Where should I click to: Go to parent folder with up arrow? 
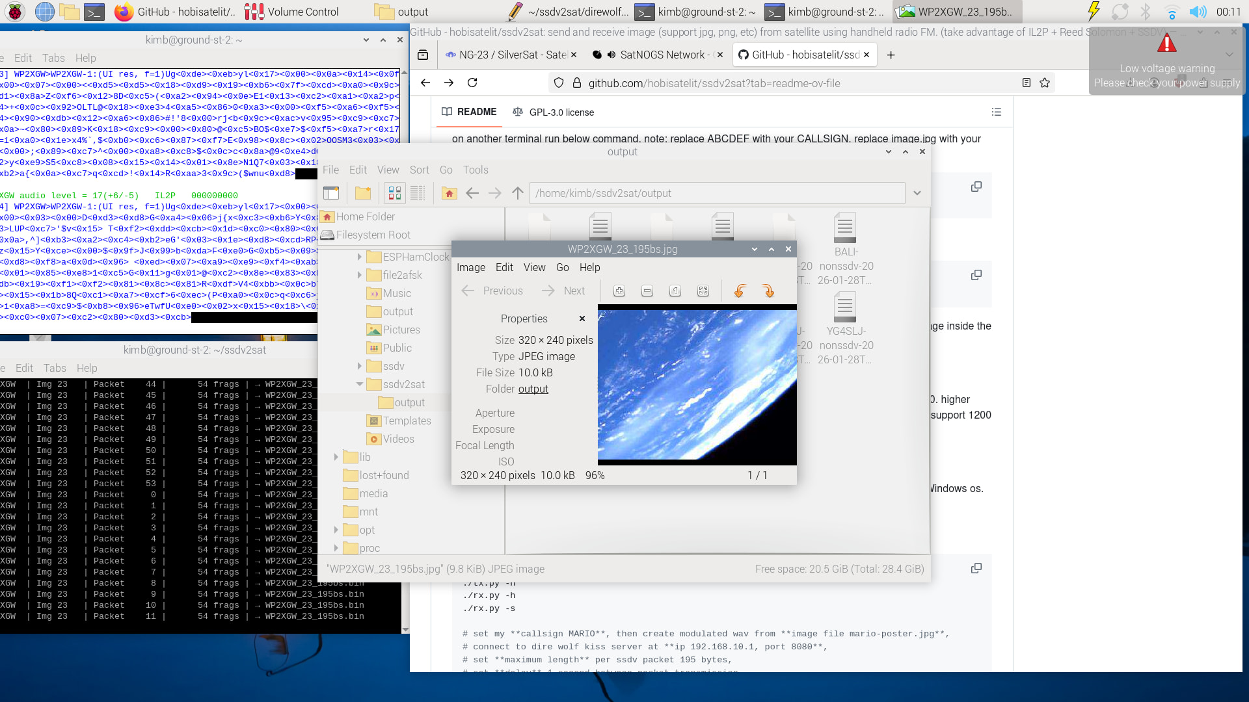pos(518,193)
